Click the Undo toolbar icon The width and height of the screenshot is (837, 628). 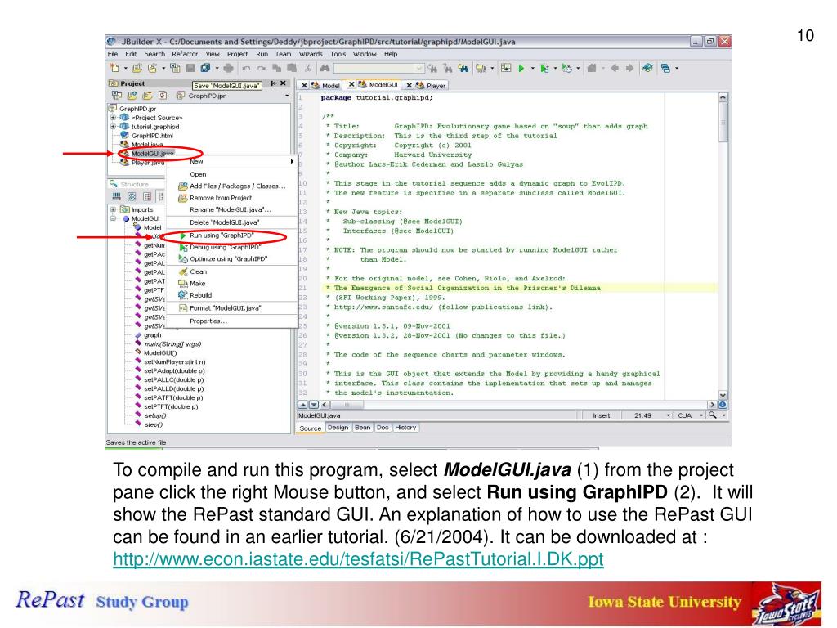pos(246,68)
